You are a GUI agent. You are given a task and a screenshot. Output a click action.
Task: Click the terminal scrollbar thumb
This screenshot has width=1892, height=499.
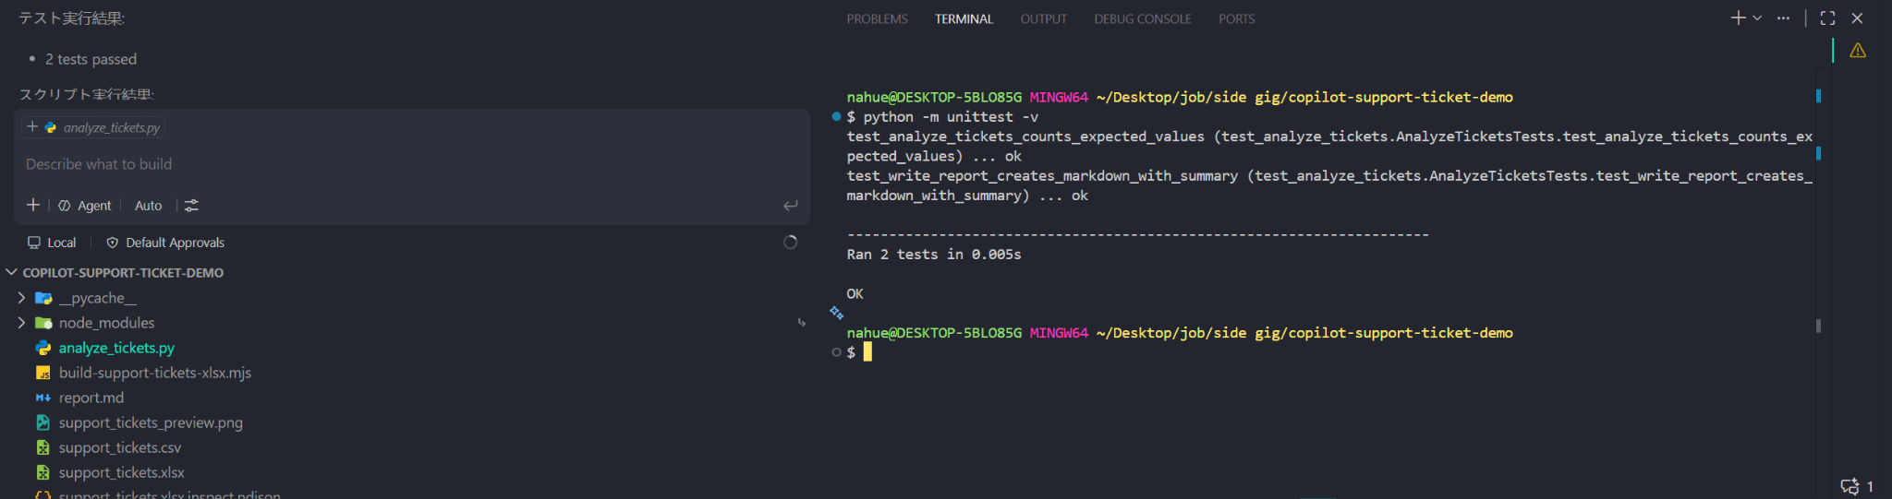pos(1818,326)
